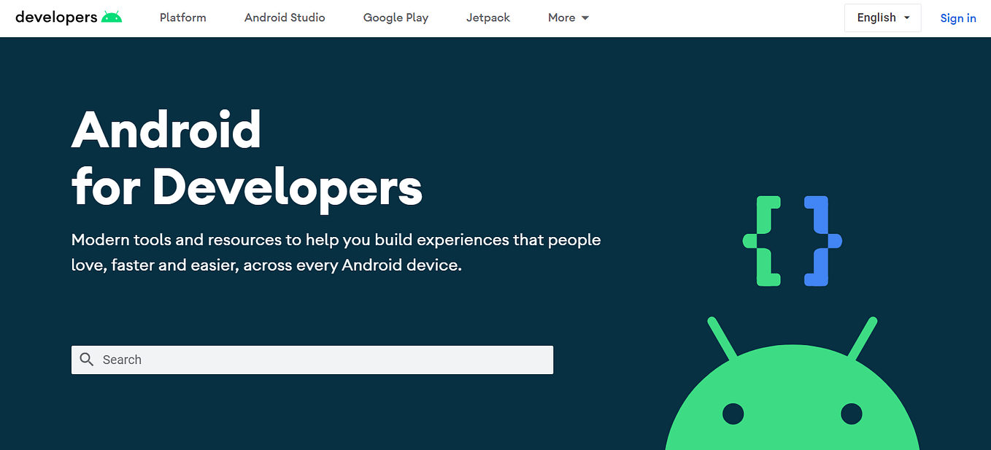The height and width of the screenshot is (450, 991).
Task: Click the Sign in link
Action: pyautogui.click(x=958, y=18)
